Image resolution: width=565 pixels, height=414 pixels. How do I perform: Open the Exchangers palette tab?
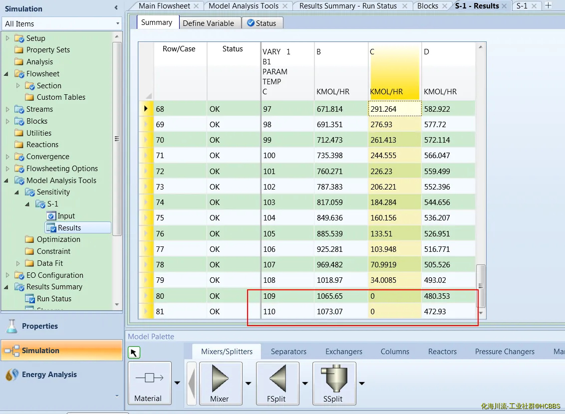point(344,351)
